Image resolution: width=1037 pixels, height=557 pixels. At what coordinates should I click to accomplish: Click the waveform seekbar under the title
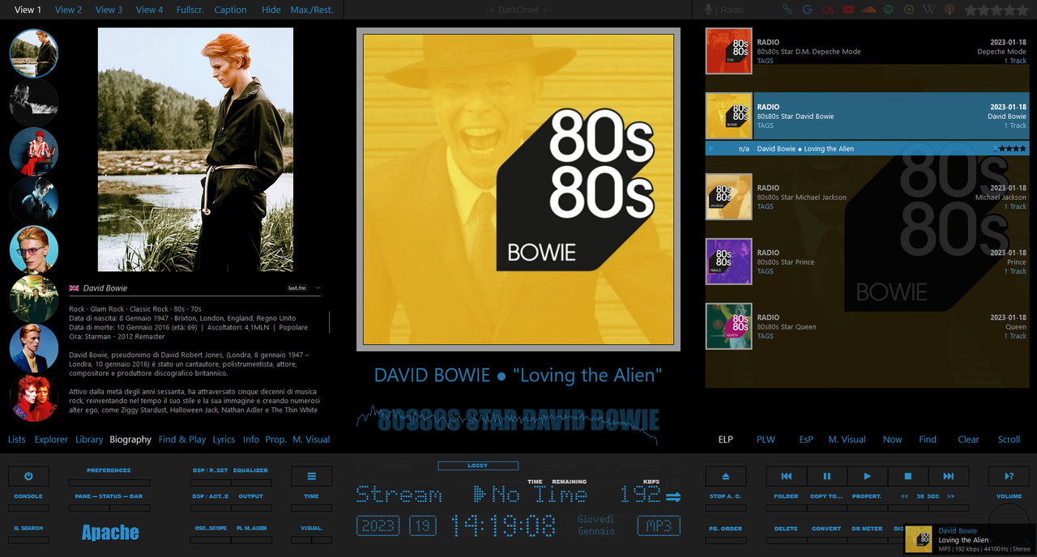click(x=507, y=423)
